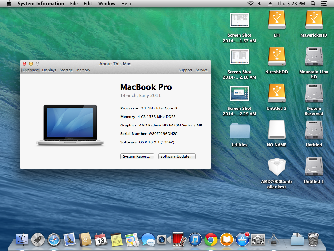Open the Help menu
The image size is (334, 251).
(x=126, y=3)
